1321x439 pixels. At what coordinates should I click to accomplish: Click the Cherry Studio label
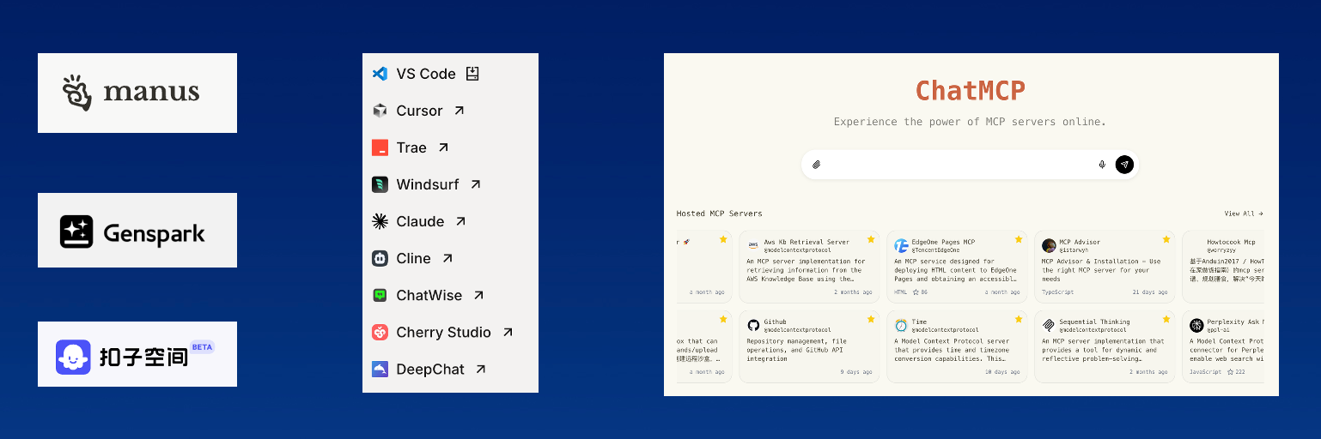tap(443, 332)
